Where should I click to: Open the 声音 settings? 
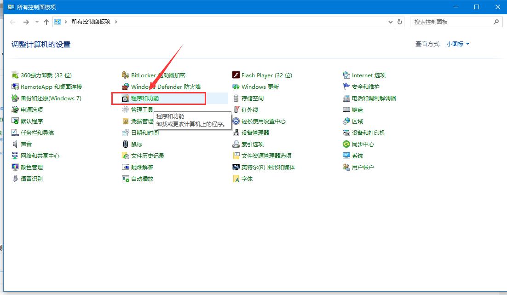pyautogui.click(x=23, y=144)
